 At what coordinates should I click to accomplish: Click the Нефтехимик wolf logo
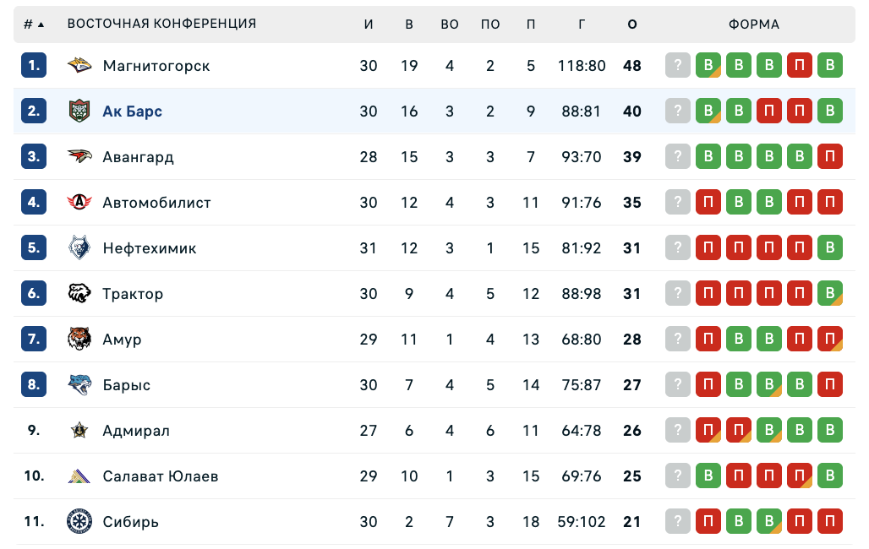tap(79, 248)
